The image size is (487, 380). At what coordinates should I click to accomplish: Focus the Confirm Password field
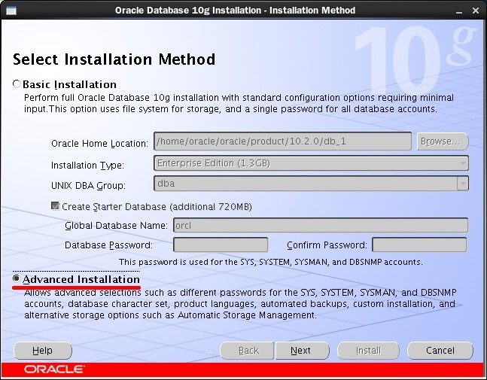tap(419, 245)
